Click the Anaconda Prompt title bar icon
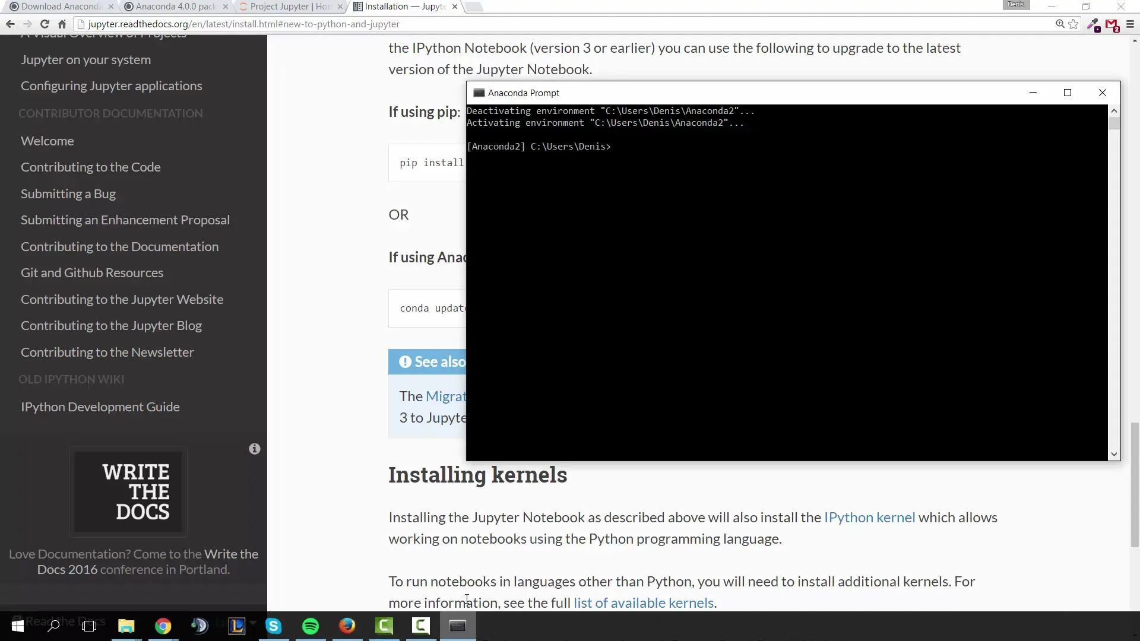Screen dimensions: 1140x641 479,93
